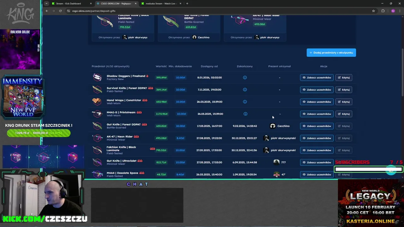Click the Immensity New PvP World banner

coord(22,97)
